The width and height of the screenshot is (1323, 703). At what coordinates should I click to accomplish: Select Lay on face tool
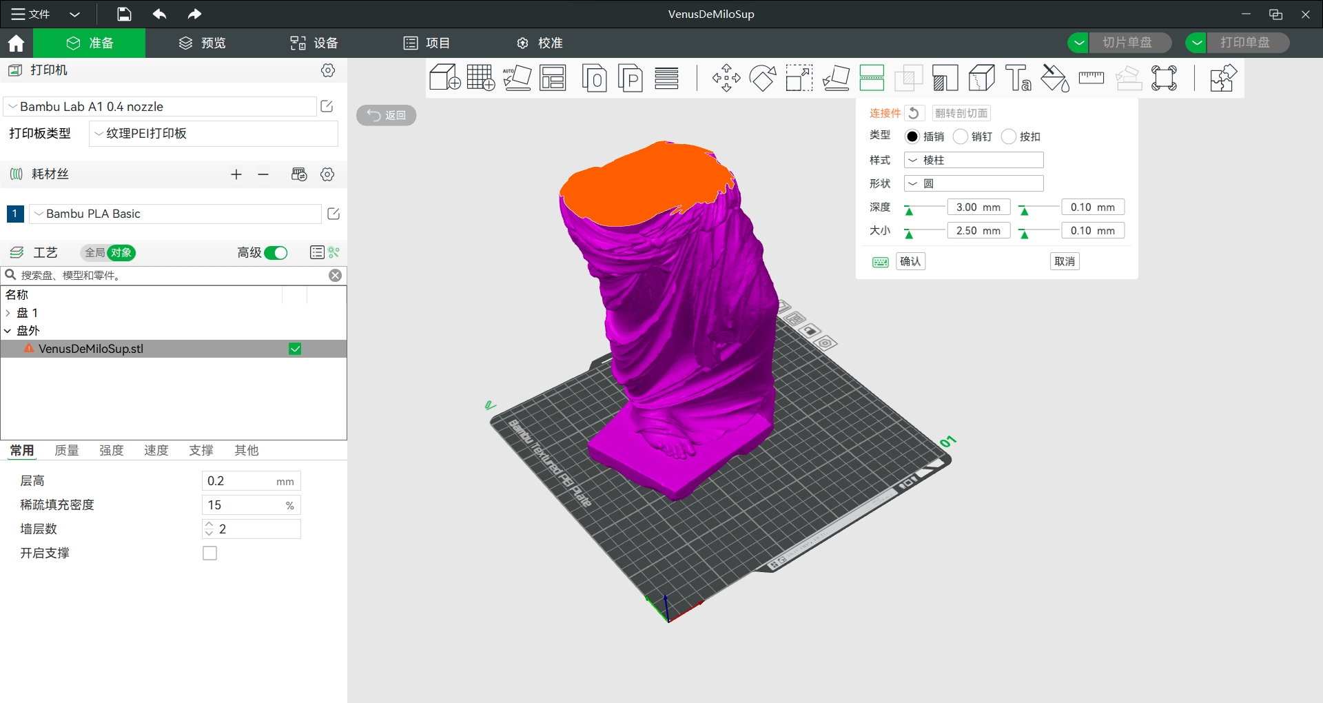(x=836, y=78)
